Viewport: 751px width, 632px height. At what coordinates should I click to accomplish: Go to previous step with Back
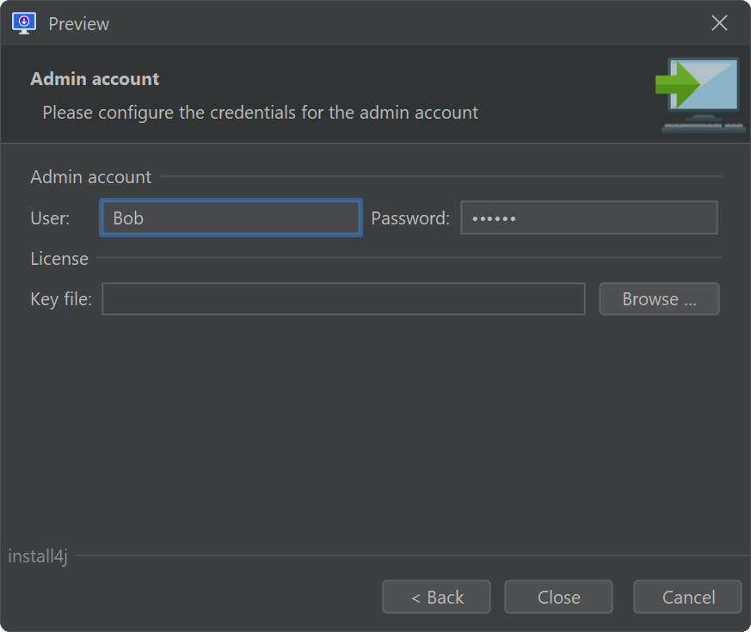(436, 597)
